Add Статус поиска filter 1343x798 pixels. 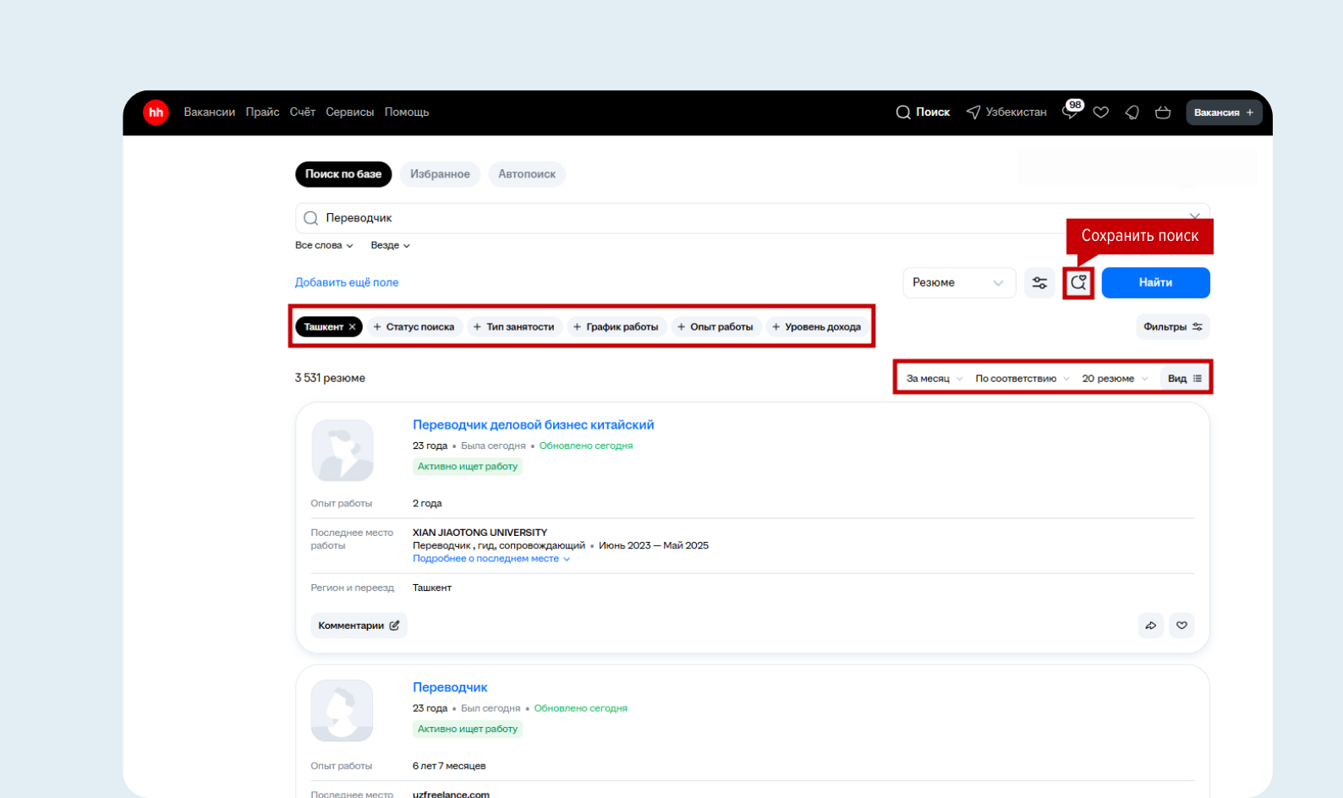tap(414, 327)
